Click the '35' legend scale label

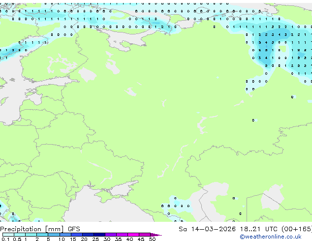click(118, 239)
